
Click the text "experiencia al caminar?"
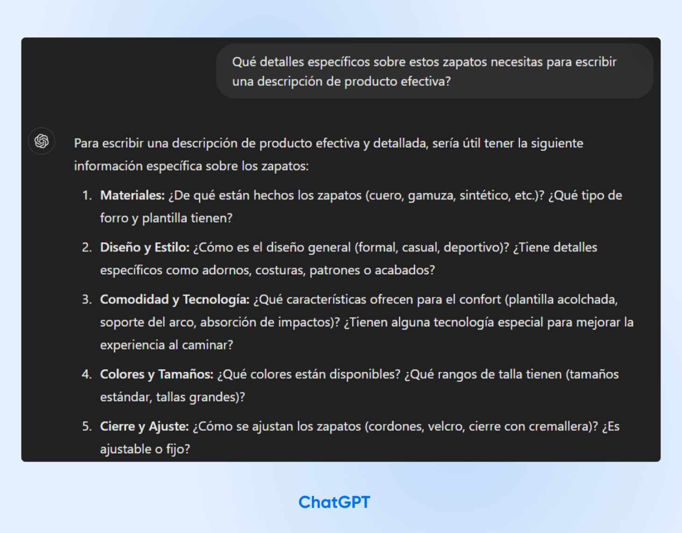[166, 345]
